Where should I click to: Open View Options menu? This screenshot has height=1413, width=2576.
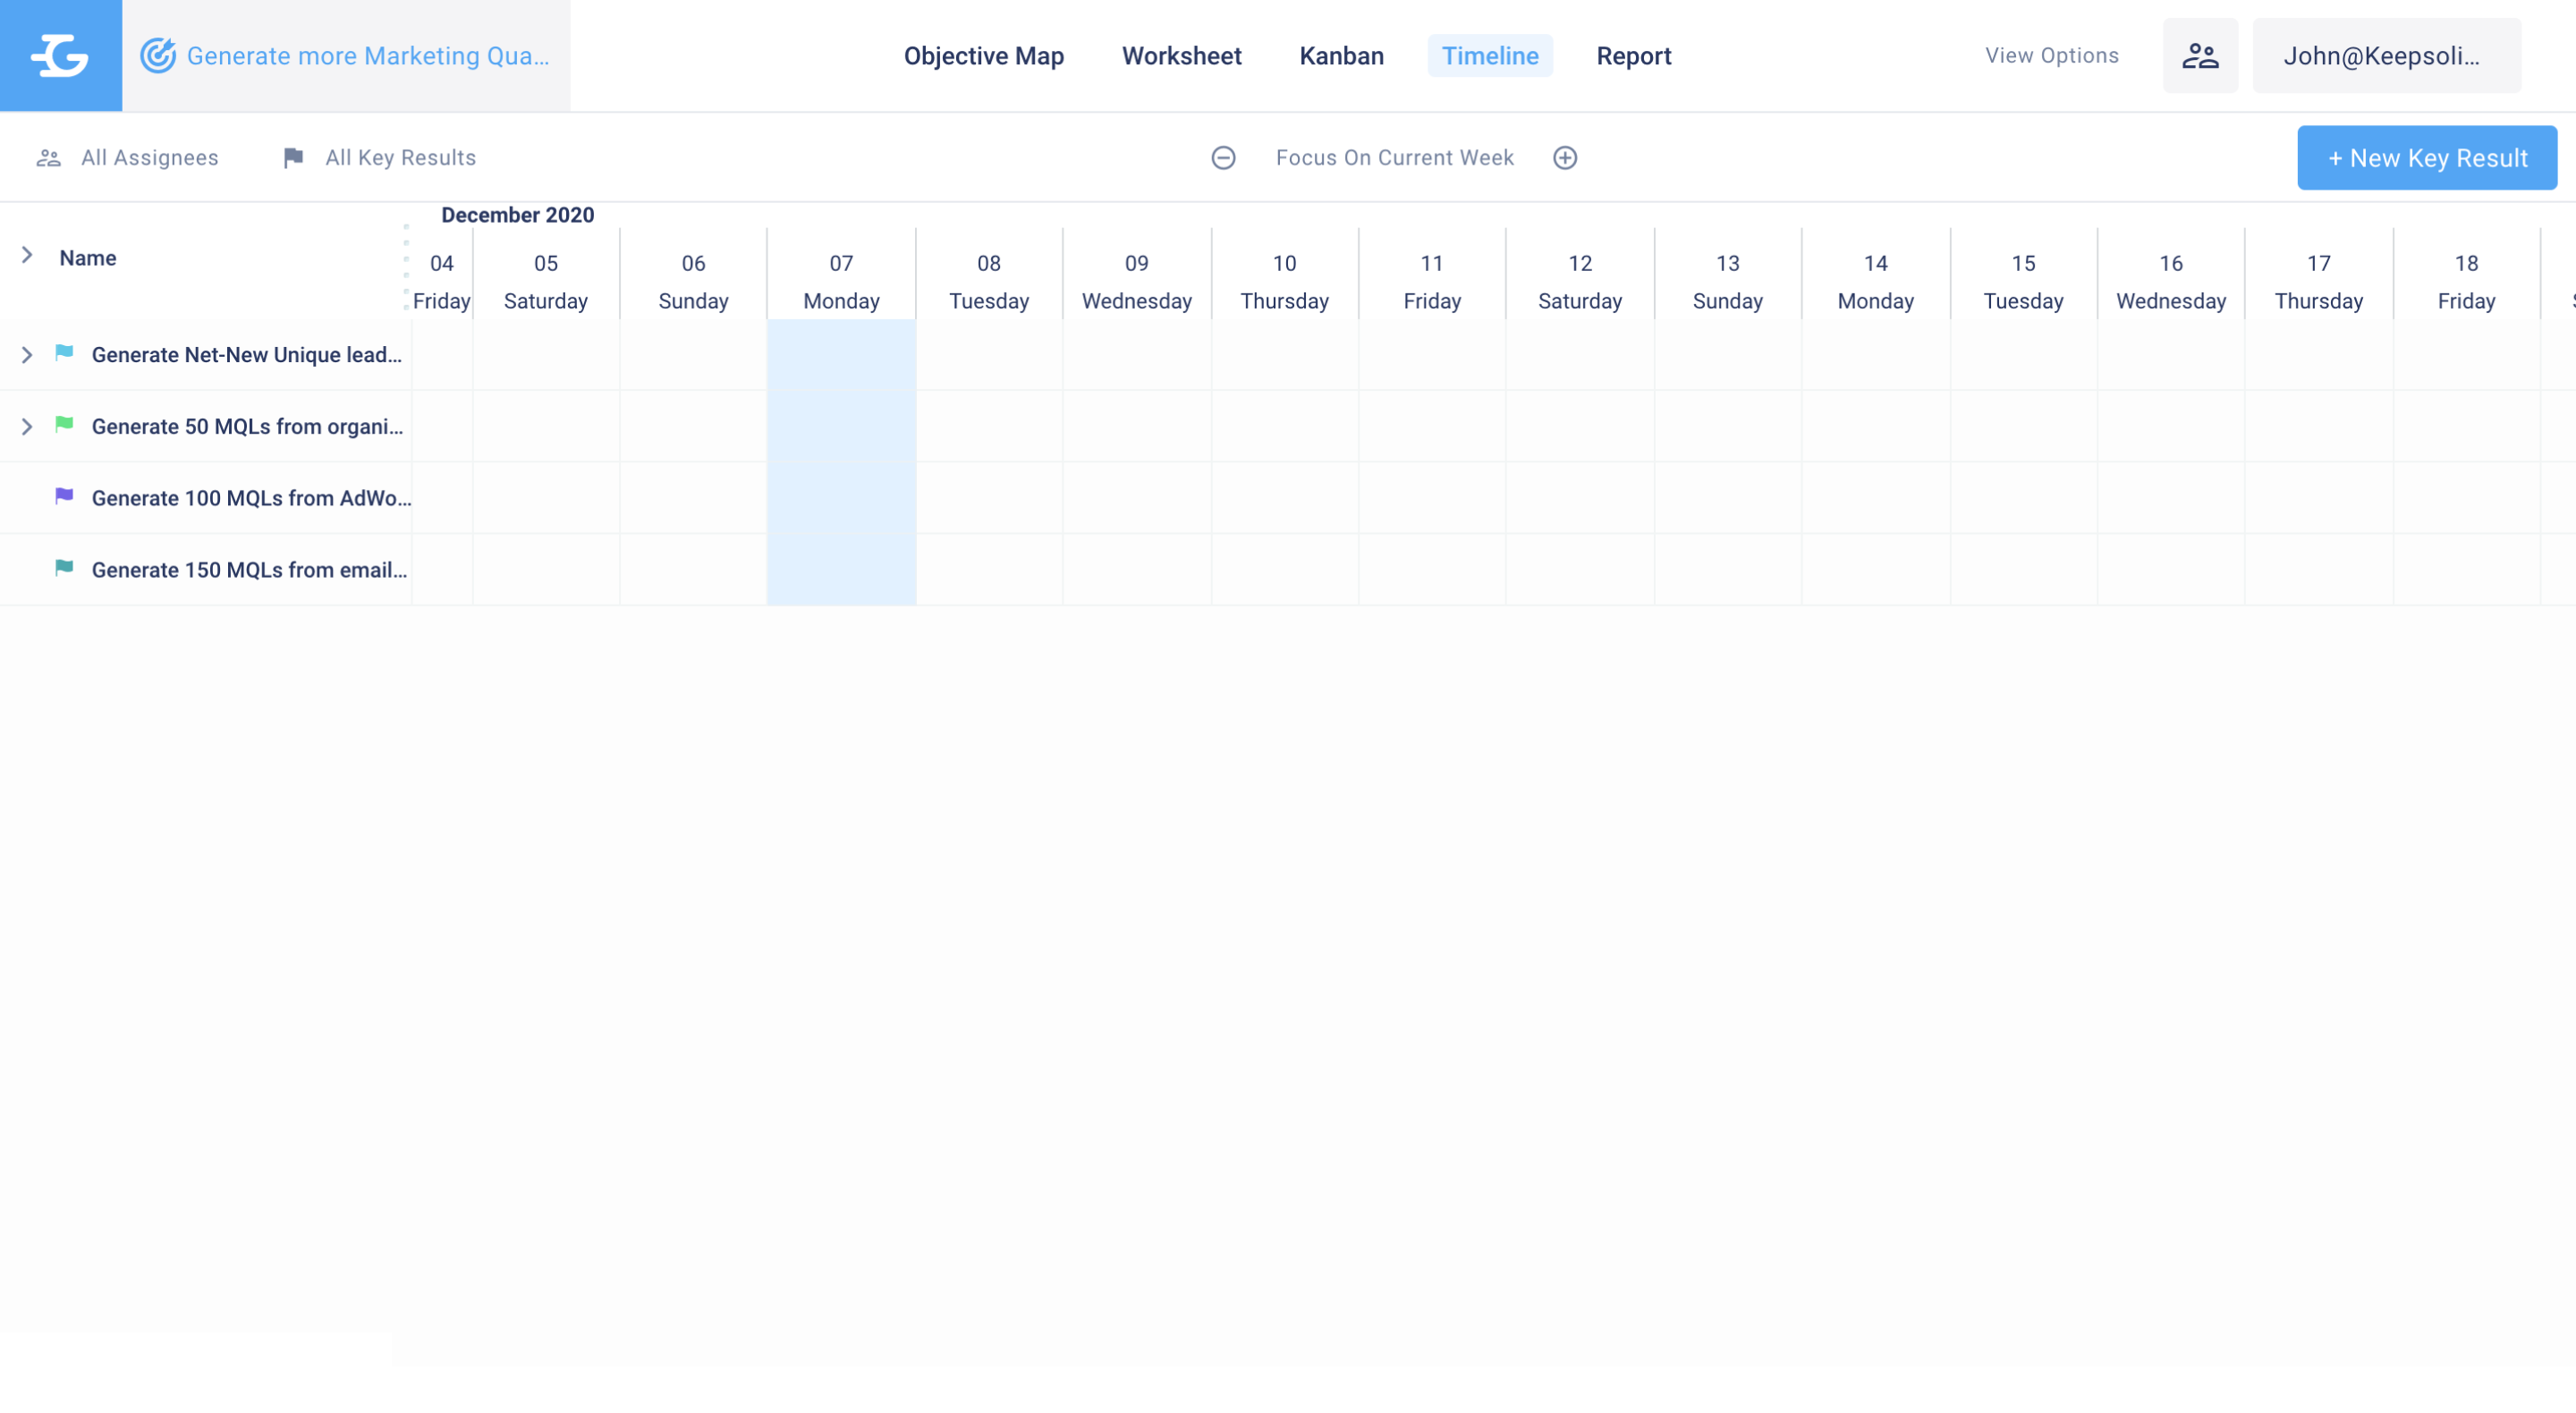click(x=2052, y=56)
